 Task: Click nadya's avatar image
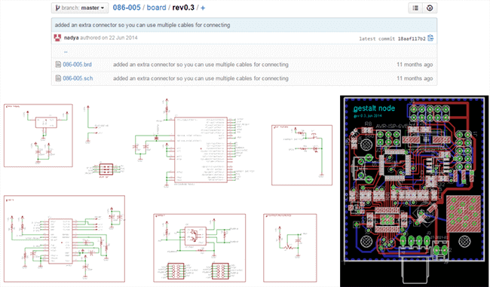tap(57, 38)
